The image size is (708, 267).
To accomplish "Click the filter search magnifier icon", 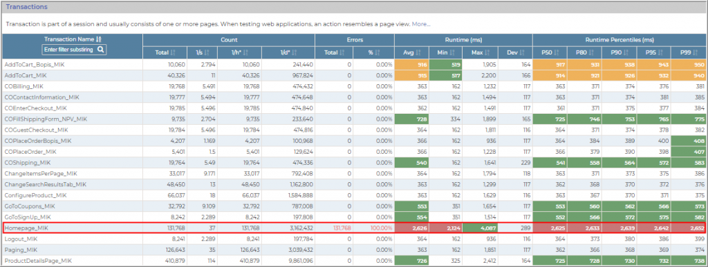I will coord(101,50).
